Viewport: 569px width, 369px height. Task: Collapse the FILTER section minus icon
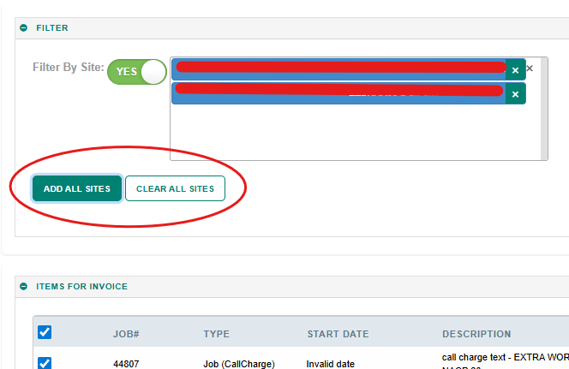coord(24,28)
